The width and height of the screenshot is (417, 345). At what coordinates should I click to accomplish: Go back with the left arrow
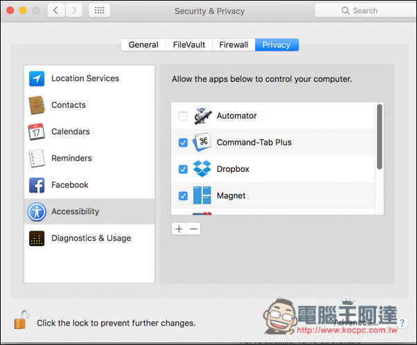(56, 10)
